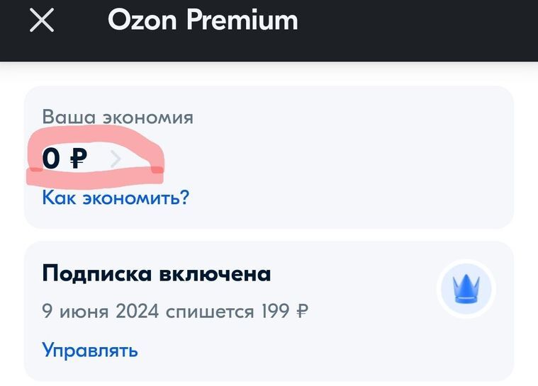Viewport: 538px width, 386px height.
Task: Tap the ruble sign beside the zero
Action: [78, 159]
